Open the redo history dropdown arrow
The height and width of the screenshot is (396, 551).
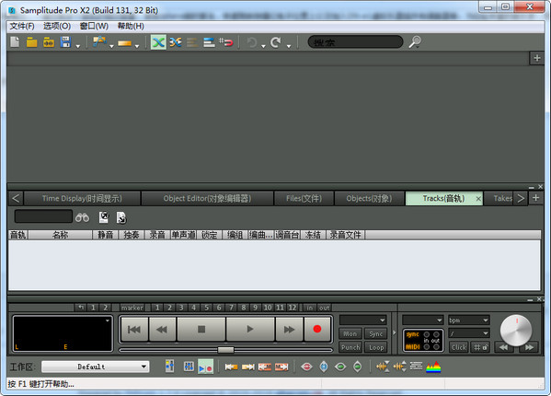(x=289, y=46)
